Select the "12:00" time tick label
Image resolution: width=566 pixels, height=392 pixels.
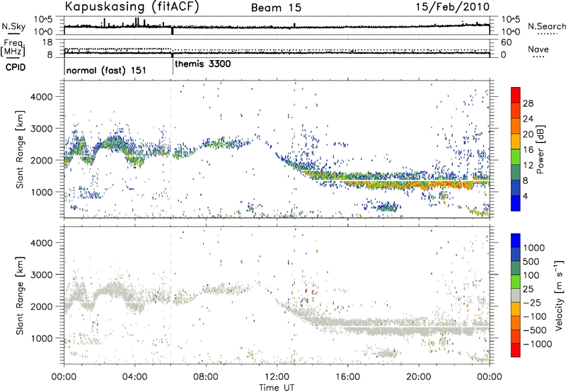[277, 377]
